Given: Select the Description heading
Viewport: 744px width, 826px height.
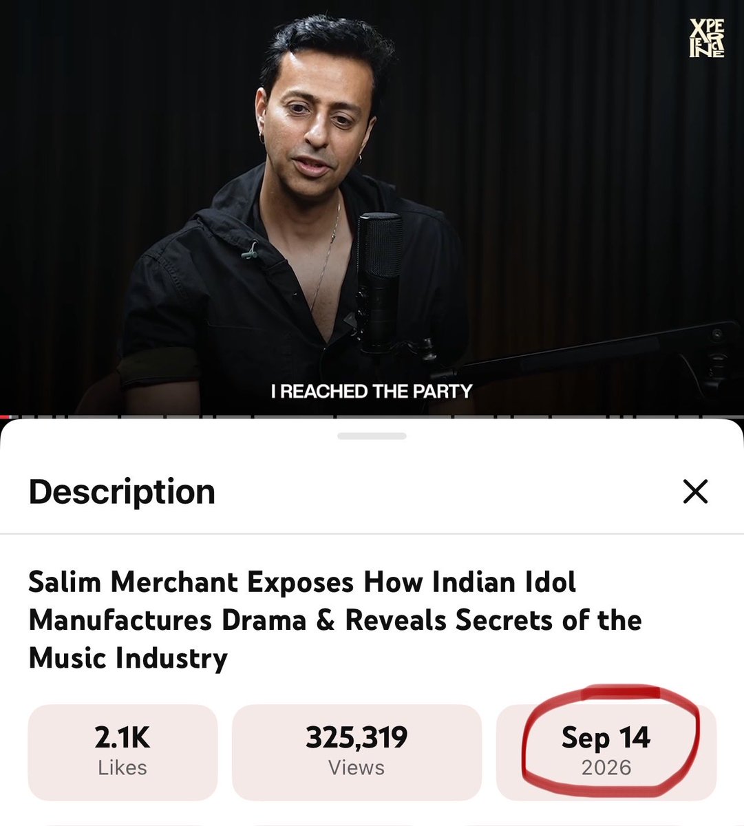Looking at the screenshot, I should 122,491.
